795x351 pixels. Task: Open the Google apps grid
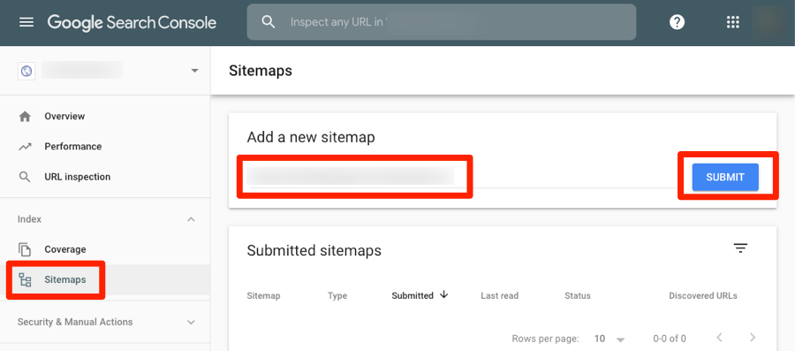732,22
